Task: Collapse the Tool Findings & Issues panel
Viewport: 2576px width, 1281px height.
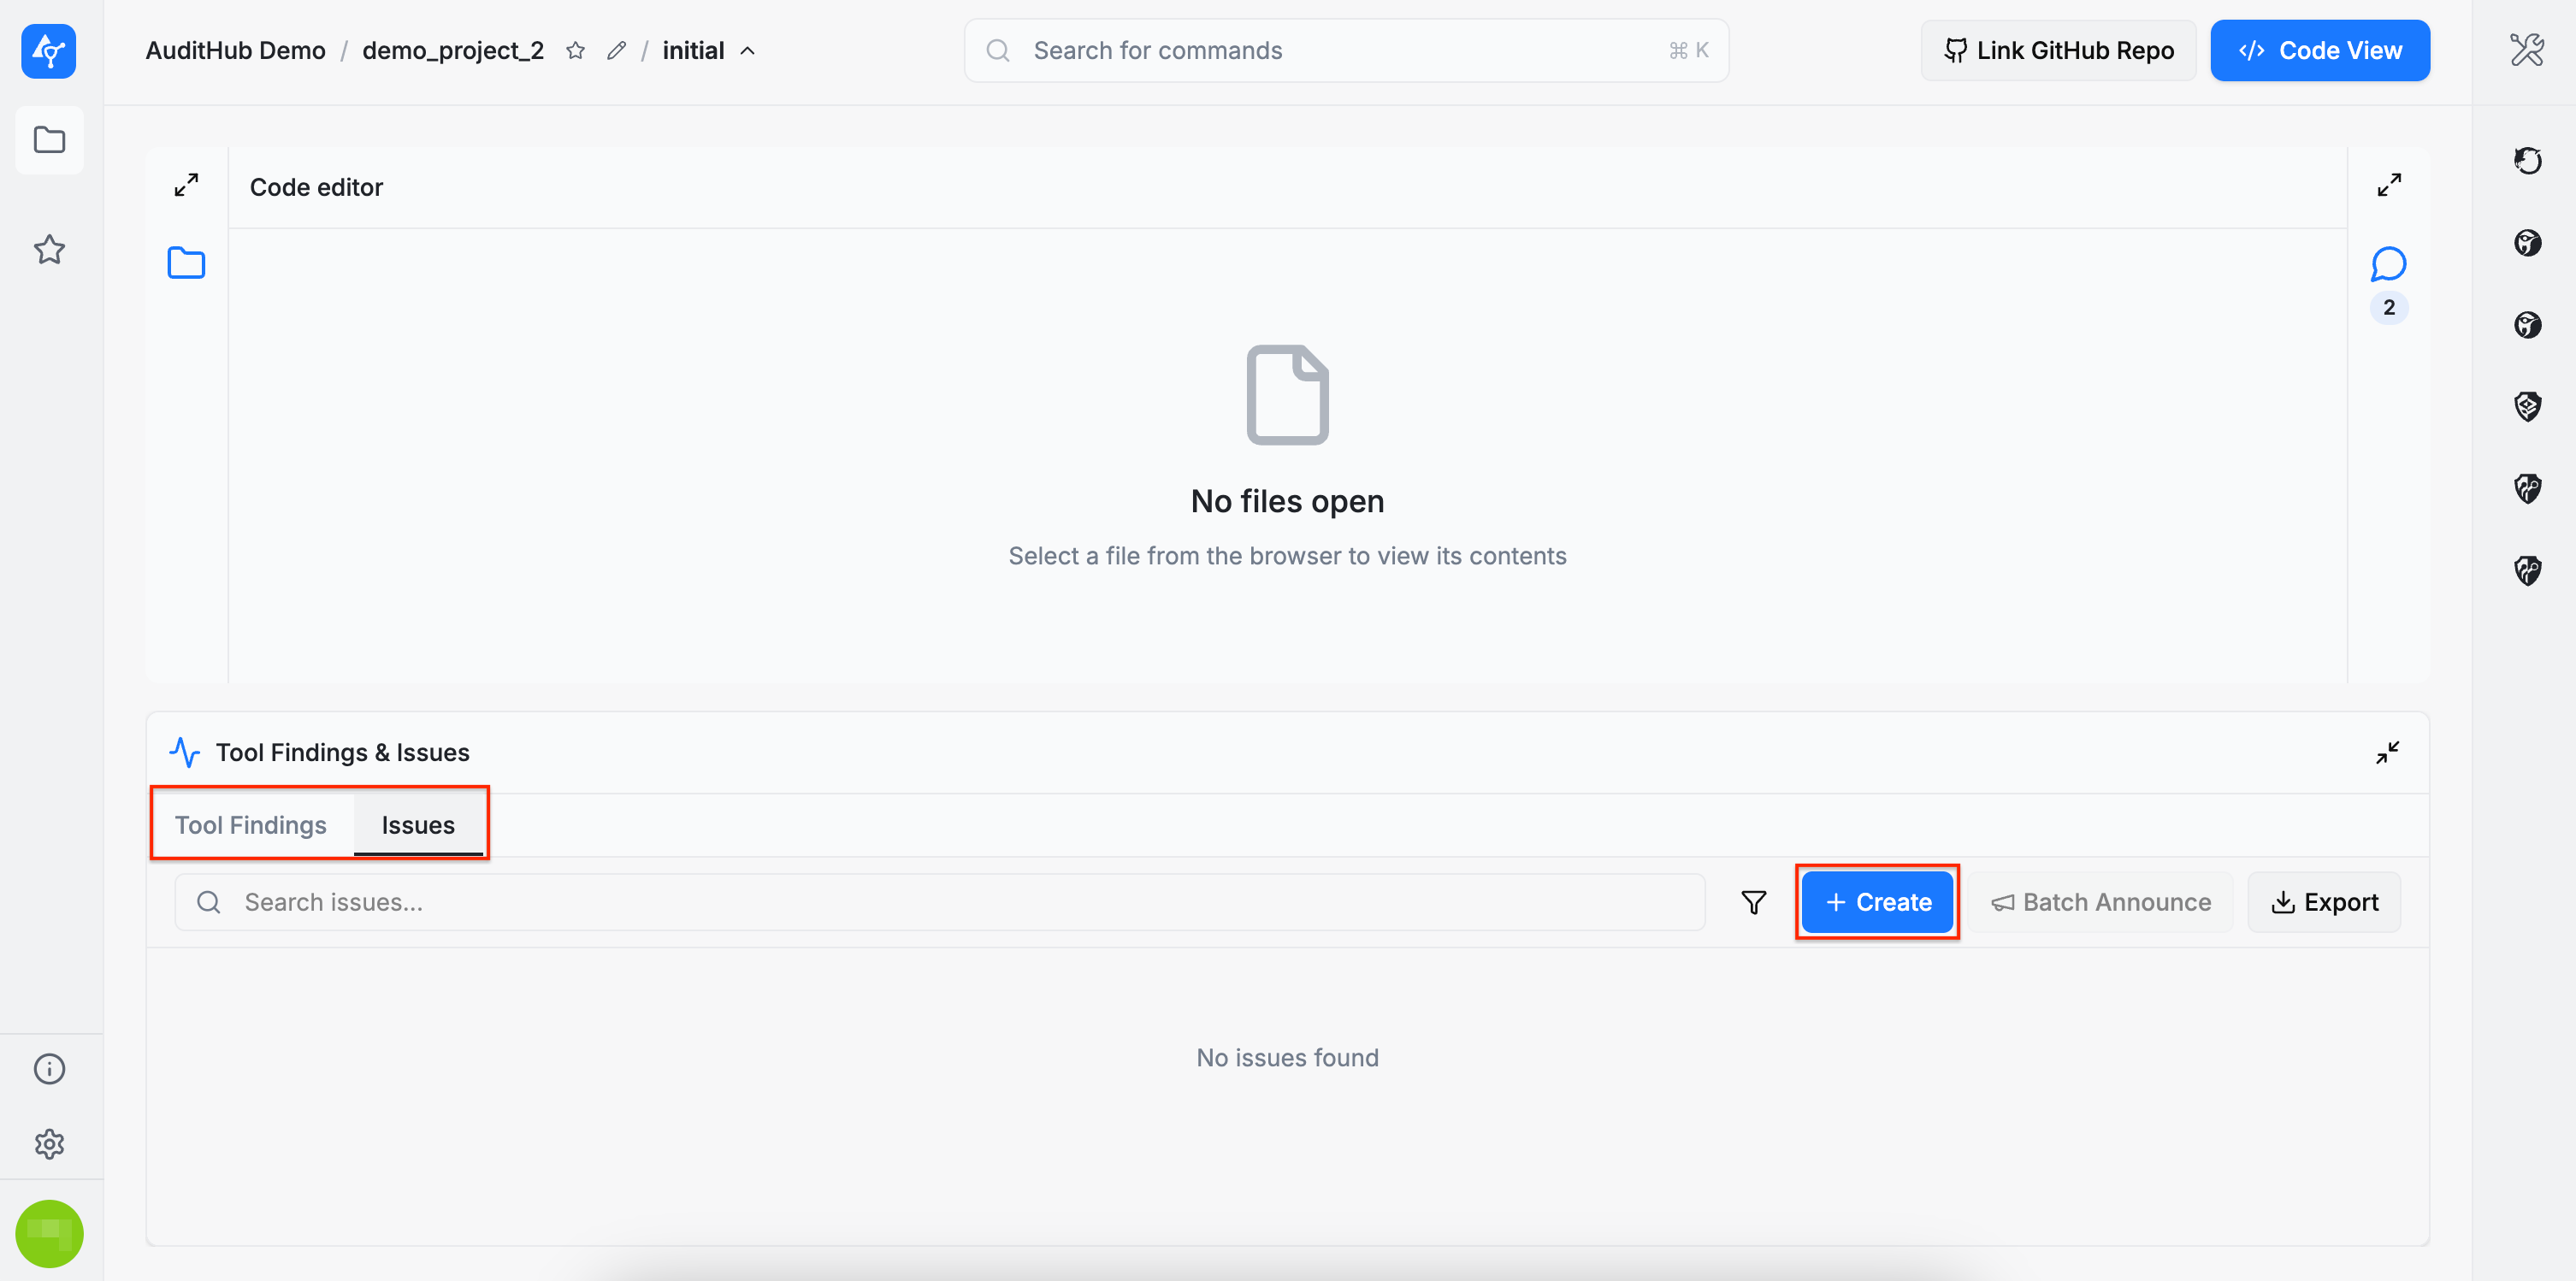Action: coord(2387,752)
